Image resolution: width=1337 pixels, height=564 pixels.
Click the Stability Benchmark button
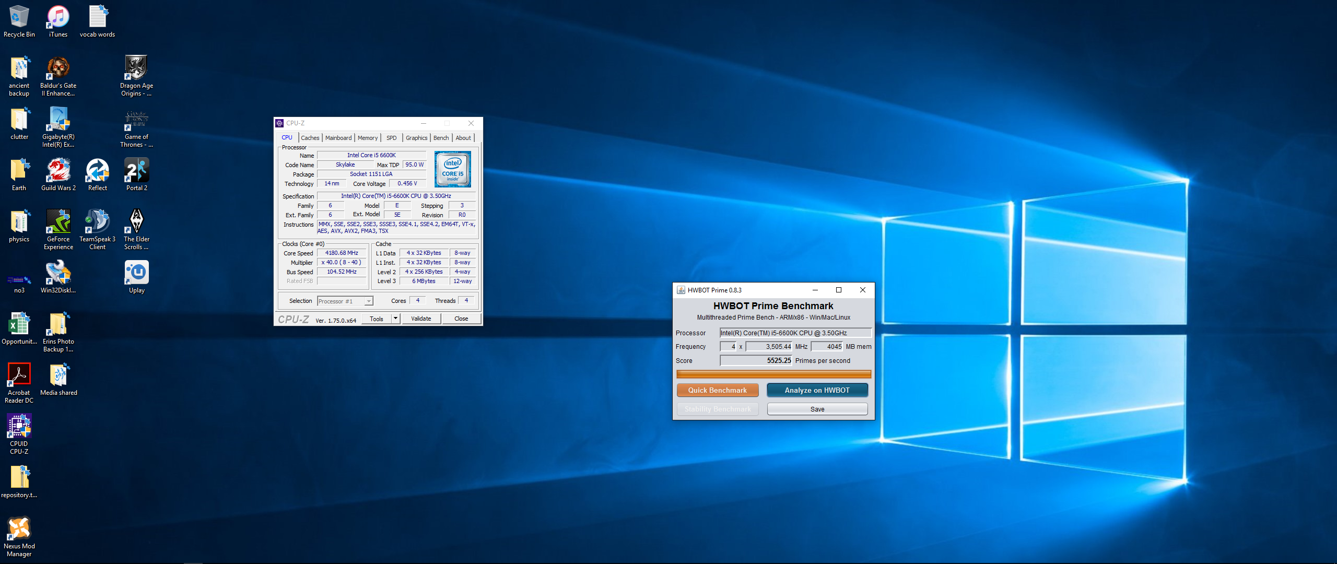click(x=718, y=409)
